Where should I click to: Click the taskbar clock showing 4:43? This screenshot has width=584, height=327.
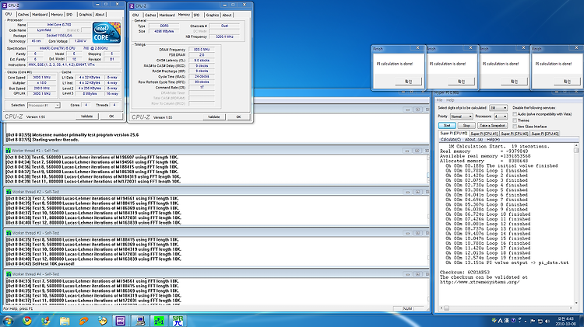click(x=565, y=321)
